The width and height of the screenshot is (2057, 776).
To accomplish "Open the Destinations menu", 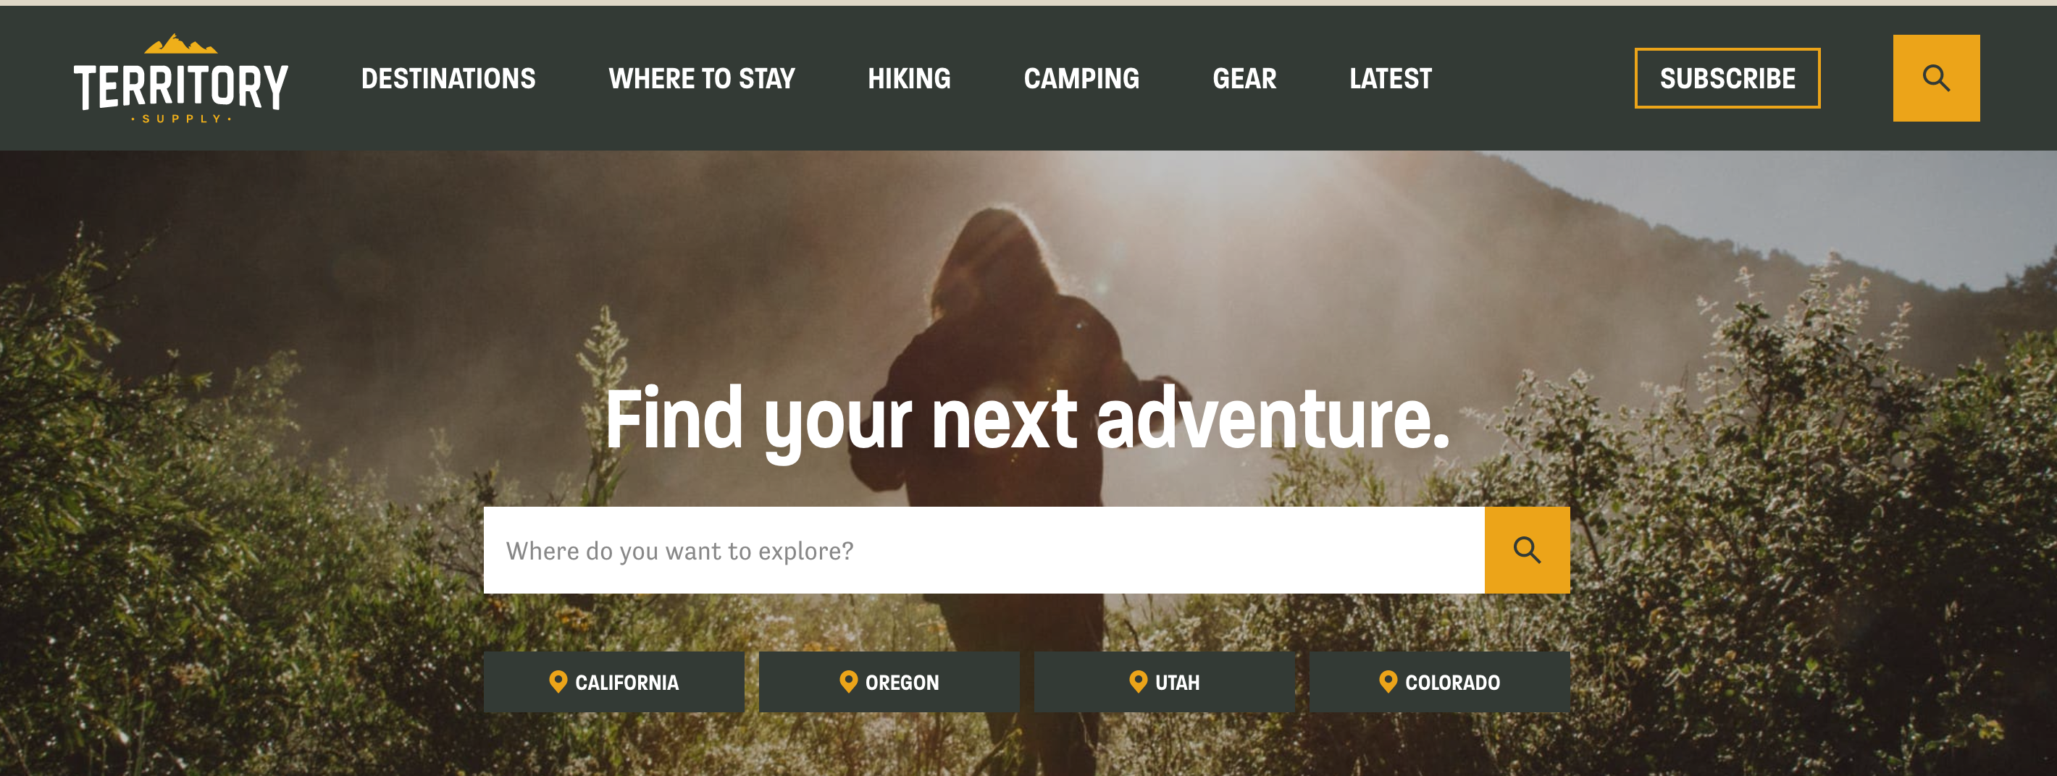I will click(448, 79).
